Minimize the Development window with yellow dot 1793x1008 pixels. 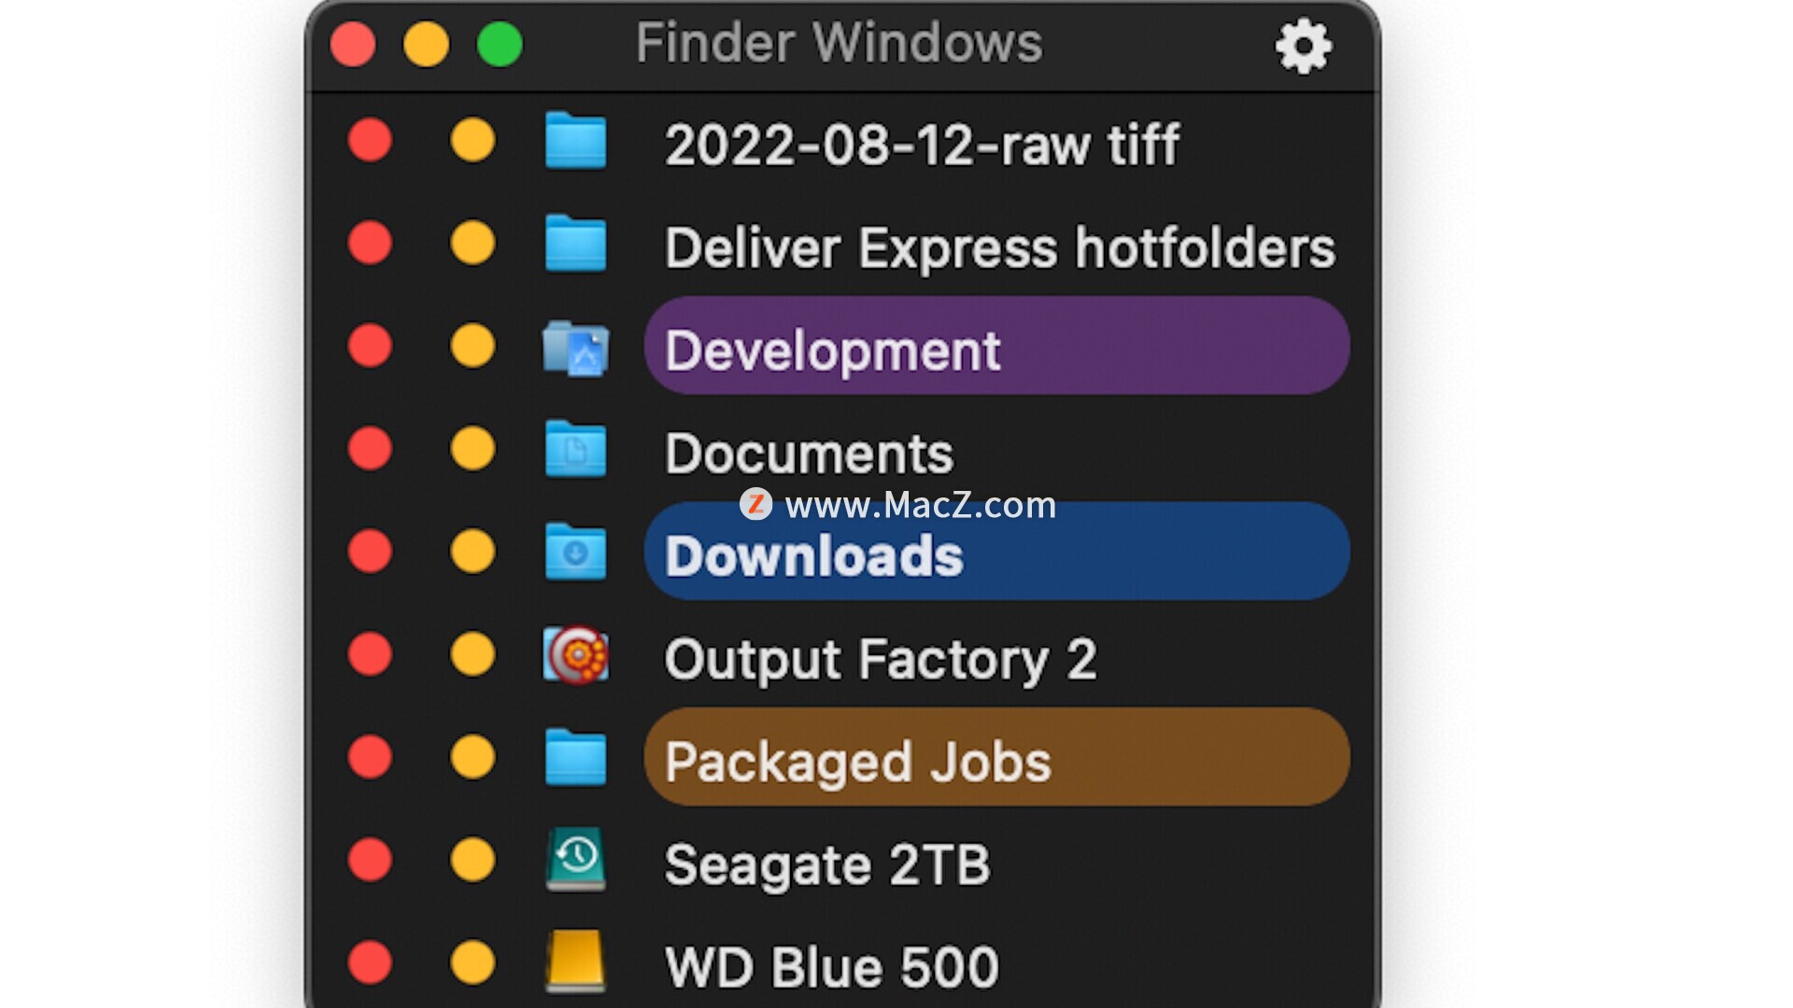tap(473, 345)
